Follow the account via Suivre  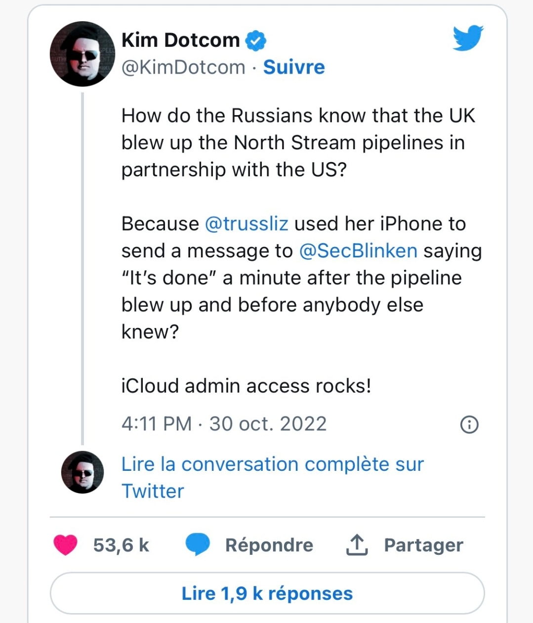(x=294, y=67)
